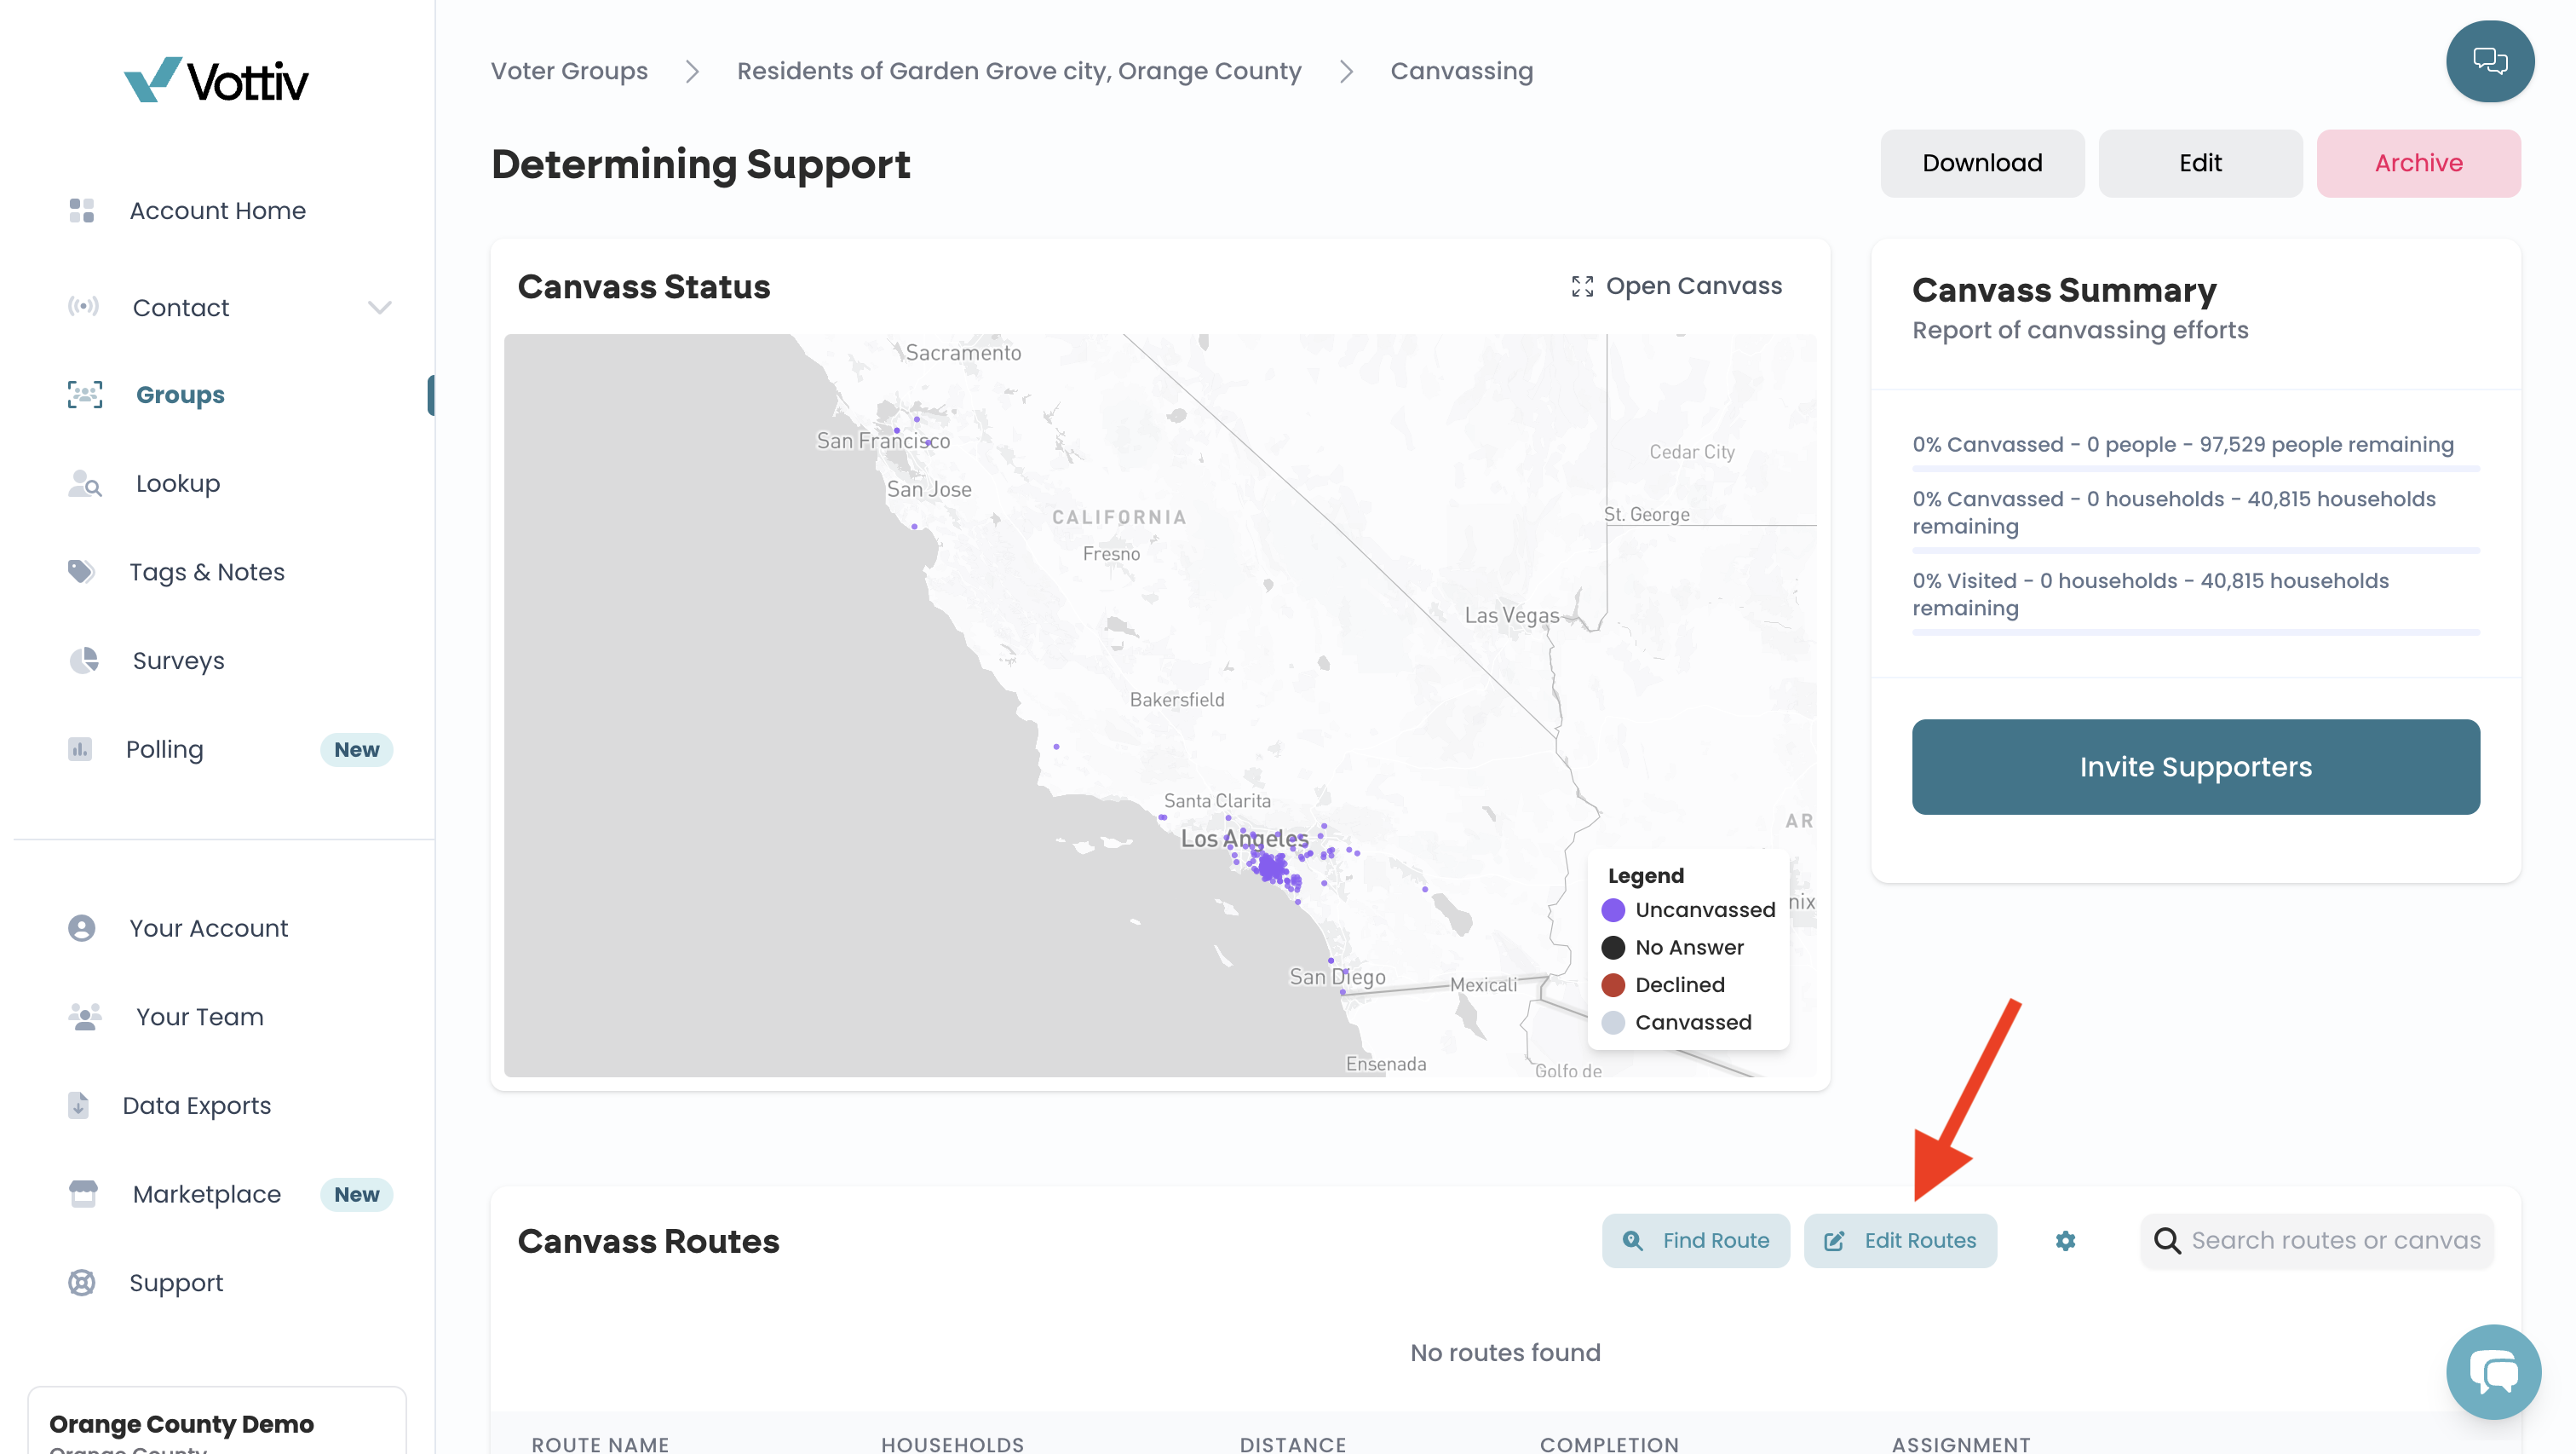Click the Support lifebuoy icon
The width and height of the screenshot is (2576, 1454).
click(81, 1282)
